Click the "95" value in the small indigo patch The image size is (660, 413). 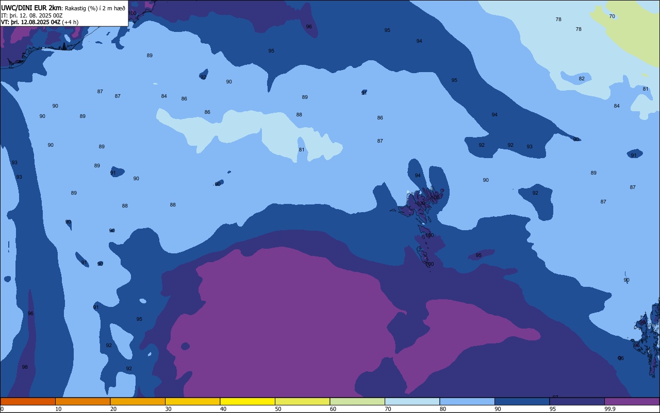click(478, 255)
